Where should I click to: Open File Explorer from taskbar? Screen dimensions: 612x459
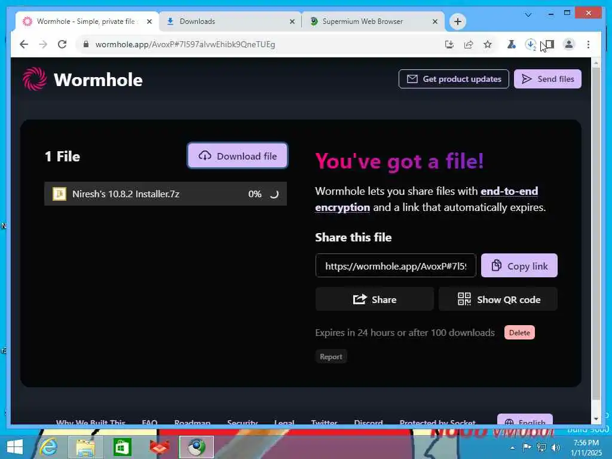coord(85,447)
